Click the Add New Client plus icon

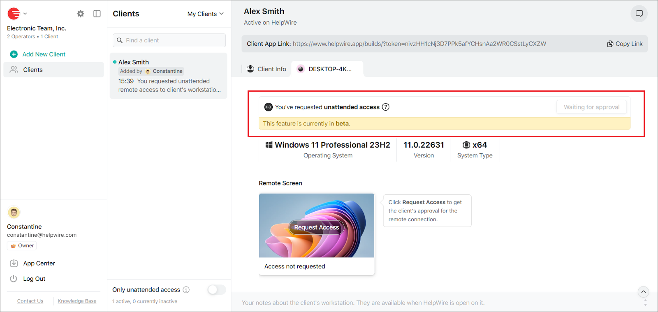tap(14, 54)
